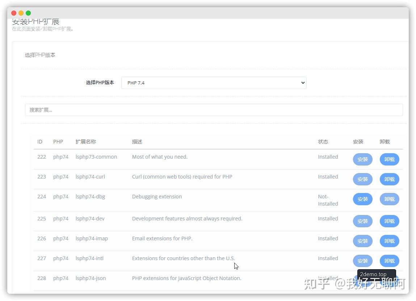
Task: Install lsphp74-dbg debugging extension
Action: click(363, 199)
